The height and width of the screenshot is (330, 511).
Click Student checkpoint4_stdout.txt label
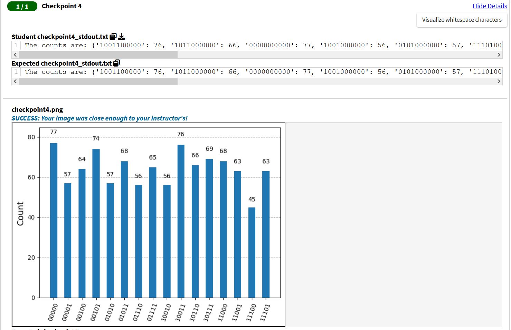(60, 37)
